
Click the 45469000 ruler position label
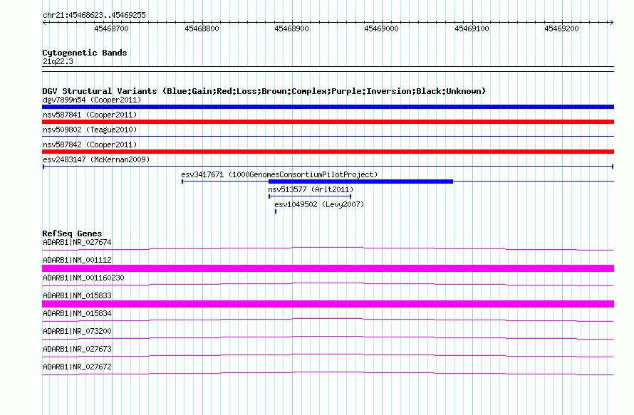tap(381, 28)
